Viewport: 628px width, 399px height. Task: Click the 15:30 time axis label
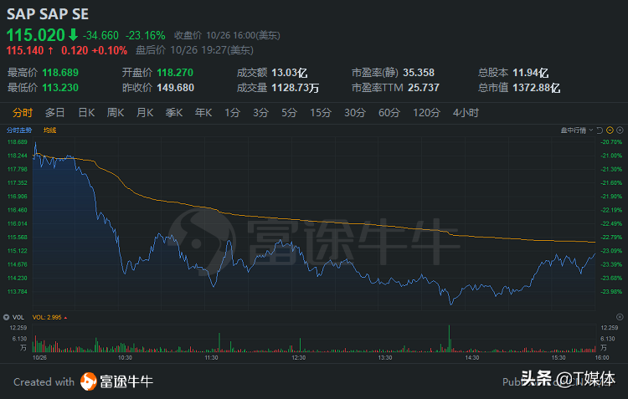point(559,357)
